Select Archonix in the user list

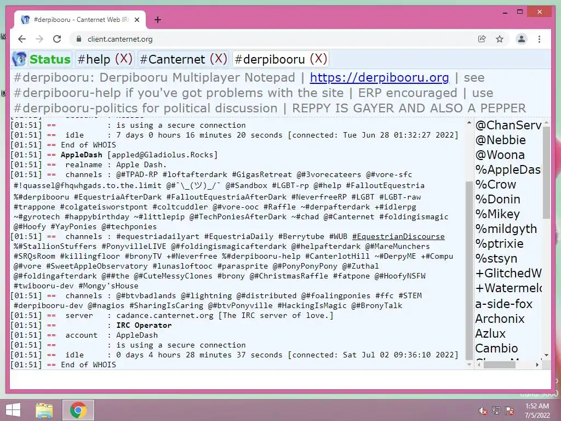click(x=500, y=318)
